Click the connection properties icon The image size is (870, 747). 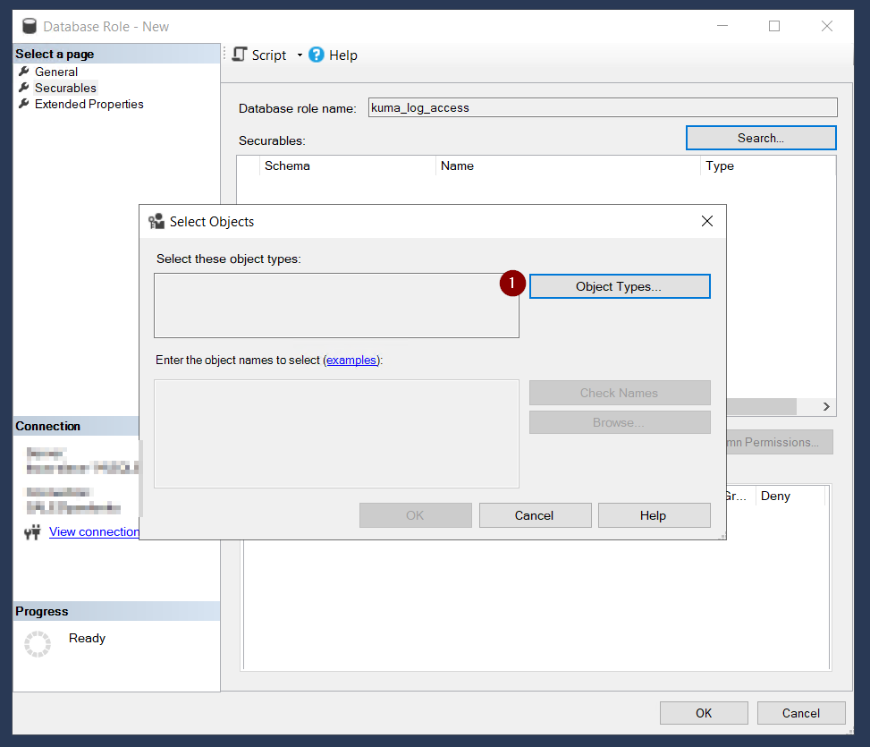(x=33, y=532)
